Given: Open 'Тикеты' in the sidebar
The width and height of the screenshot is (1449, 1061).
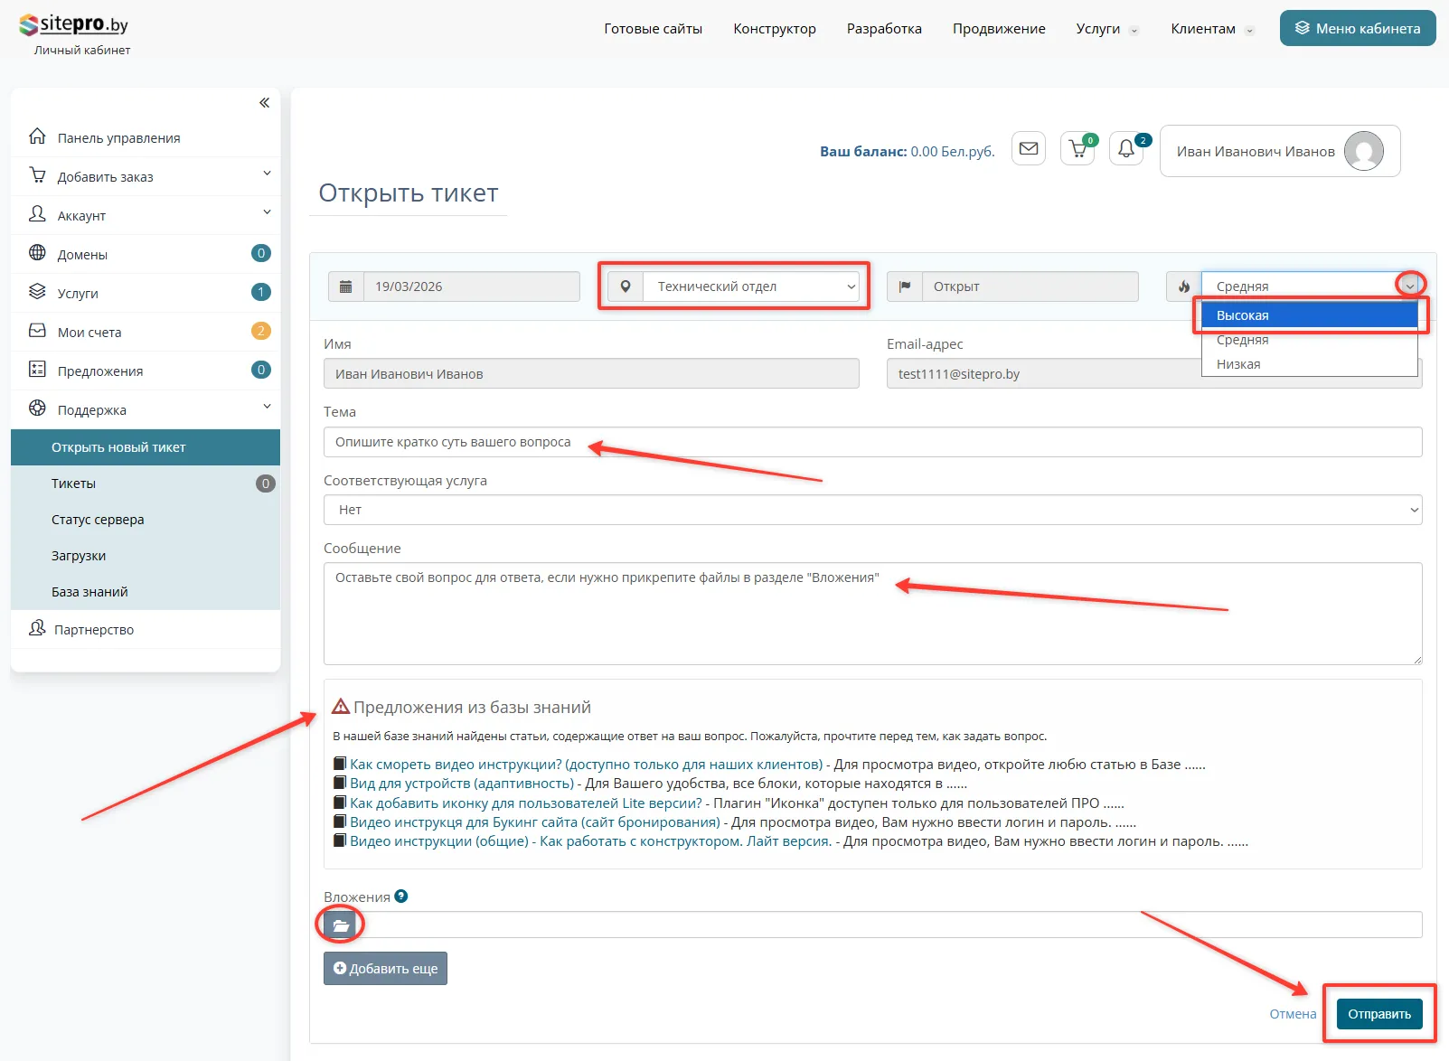Looking at the screenshot, I should [x=74, y=484].
